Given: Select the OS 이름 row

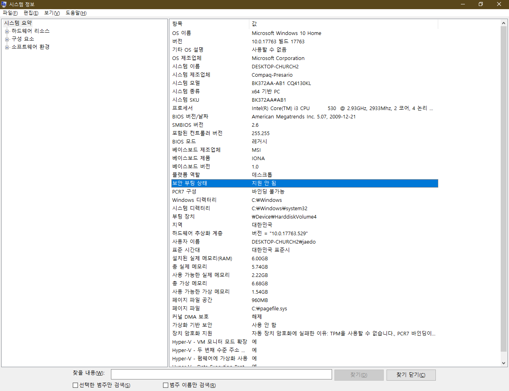Looking at the screenshot, I should click(x=305, y=33).
